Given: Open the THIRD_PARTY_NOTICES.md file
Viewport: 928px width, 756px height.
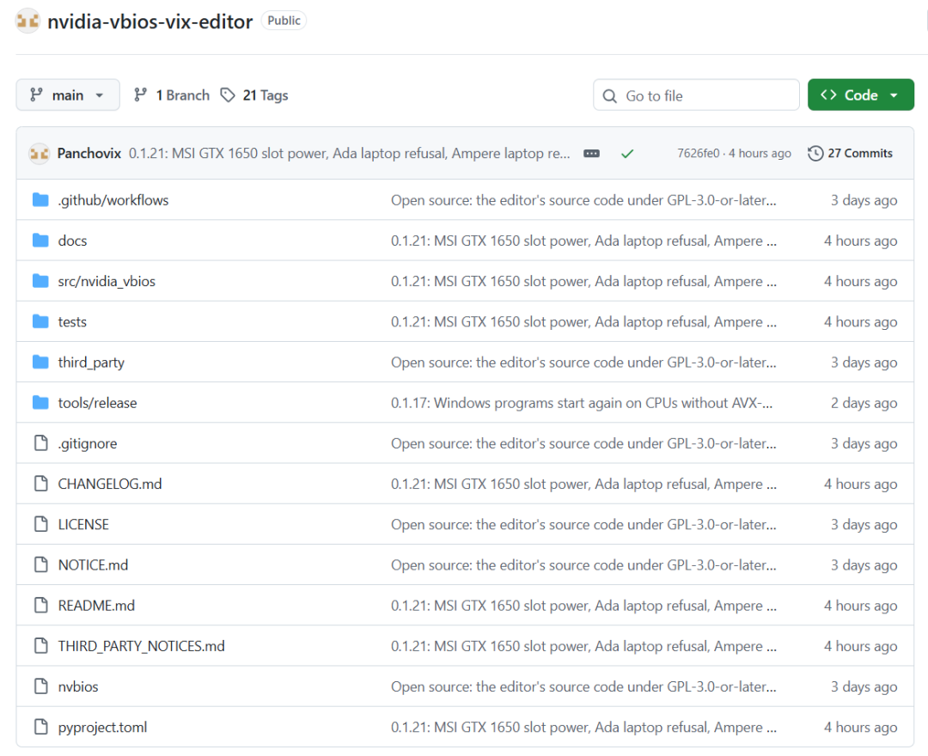Looking at the screenshot, I should coord(142,646).
